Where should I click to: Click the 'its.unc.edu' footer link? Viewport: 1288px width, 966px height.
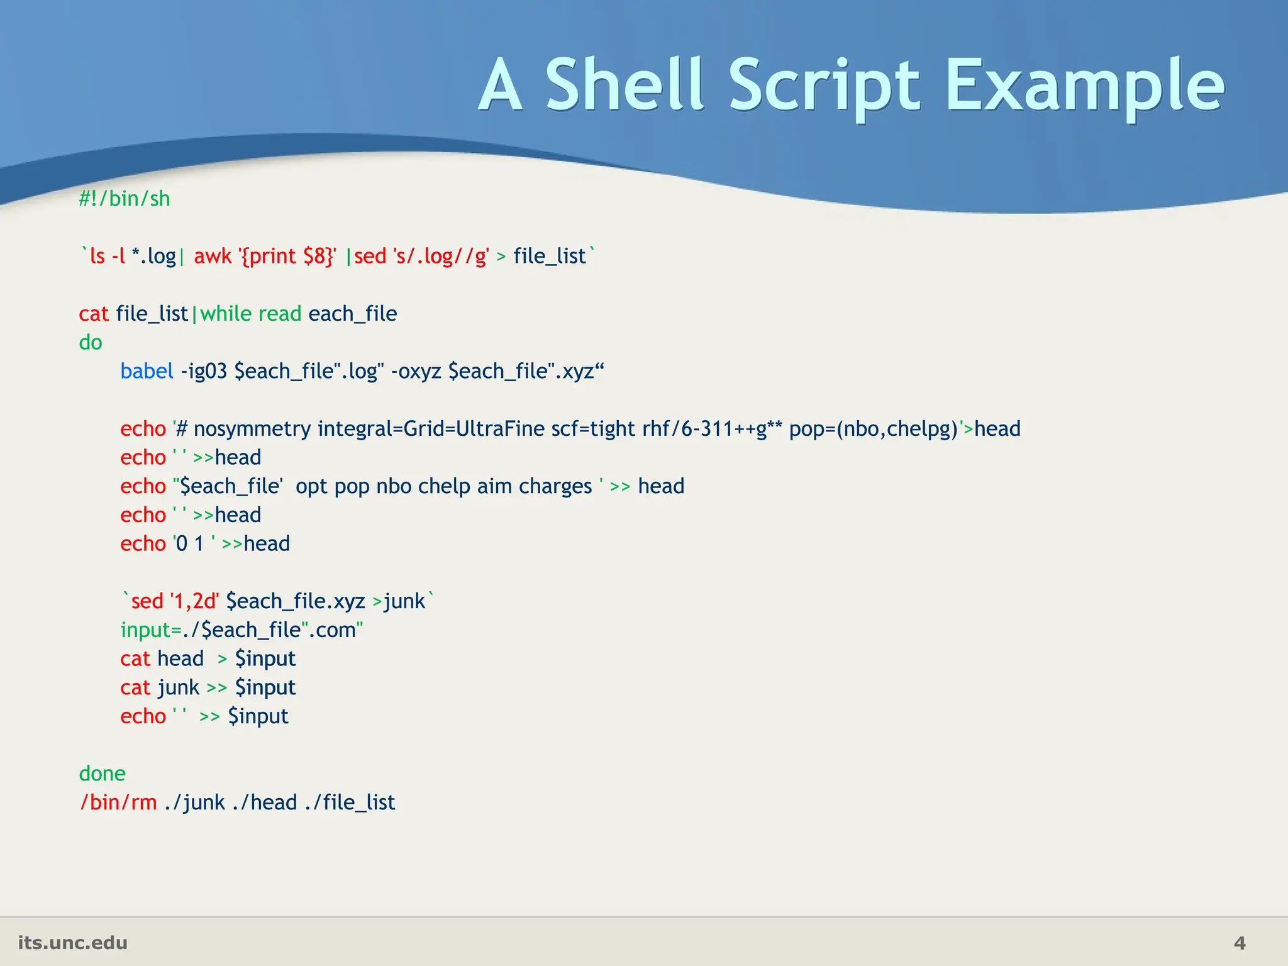73,943
